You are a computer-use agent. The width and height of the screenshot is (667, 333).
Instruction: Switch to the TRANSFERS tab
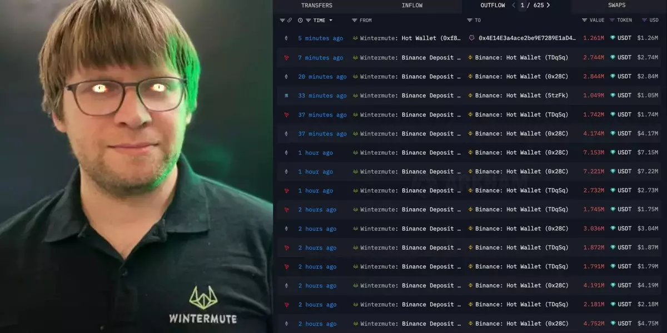pos(317,6)
